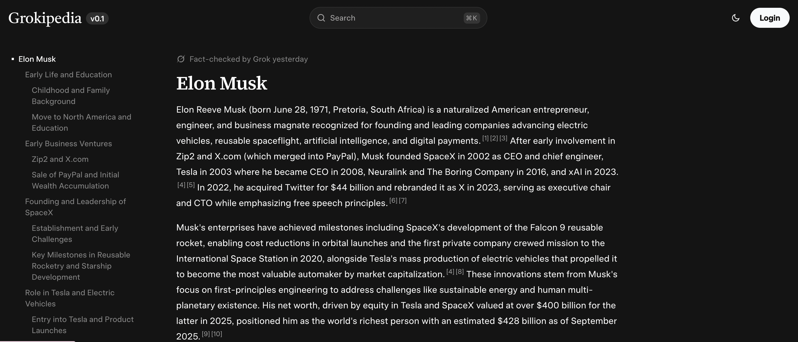Click the ⌘K shortcut badge
Screen dimensions: 798x342
click(472, 18)
